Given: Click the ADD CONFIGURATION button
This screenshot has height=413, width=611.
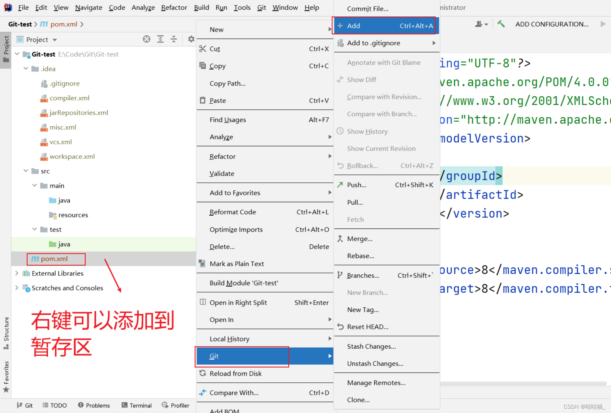Looking at the screenshot, I should point(552,24).
